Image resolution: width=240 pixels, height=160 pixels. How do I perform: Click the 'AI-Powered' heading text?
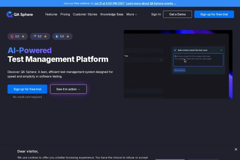tap(30, 50)
